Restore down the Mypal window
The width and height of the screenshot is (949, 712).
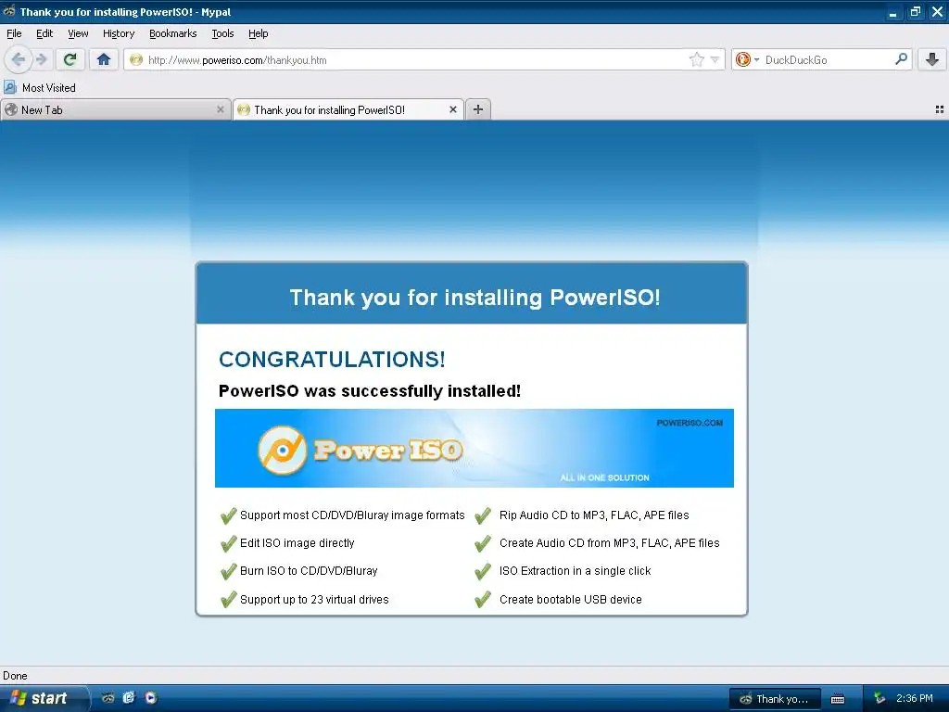[915, 11]
